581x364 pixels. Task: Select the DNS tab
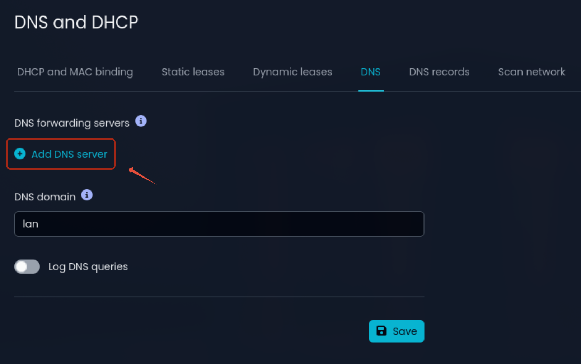(371, 72)
